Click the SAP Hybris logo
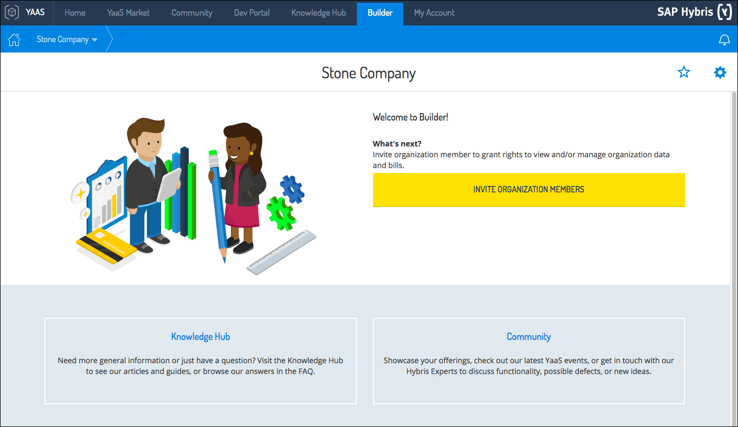The height and width of the screenshot is (427, 738). pos(695,12)
